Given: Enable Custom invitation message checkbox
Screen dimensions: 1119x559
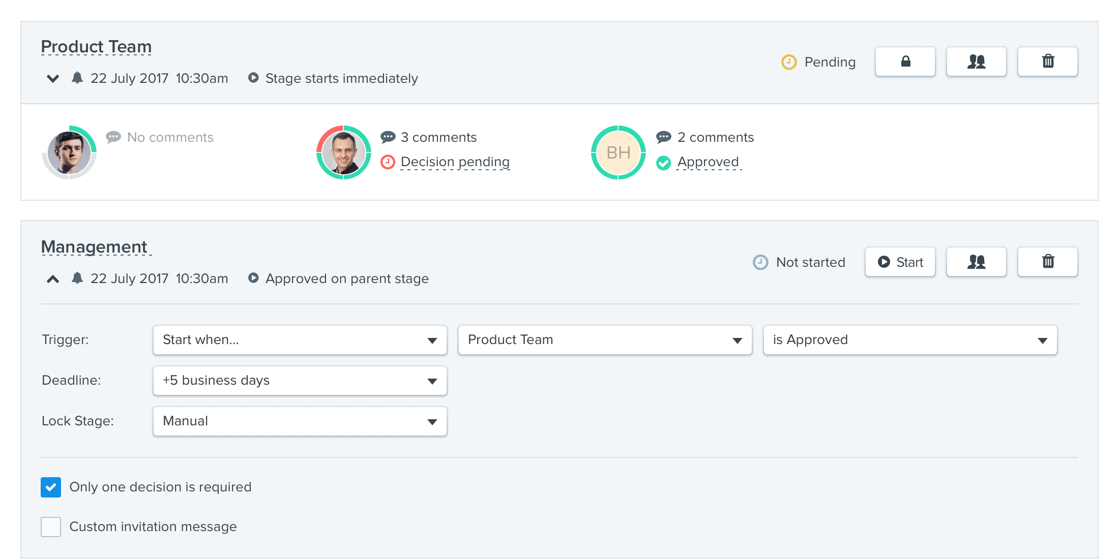Looking at the screenshot, I should [x=51, y=526].
